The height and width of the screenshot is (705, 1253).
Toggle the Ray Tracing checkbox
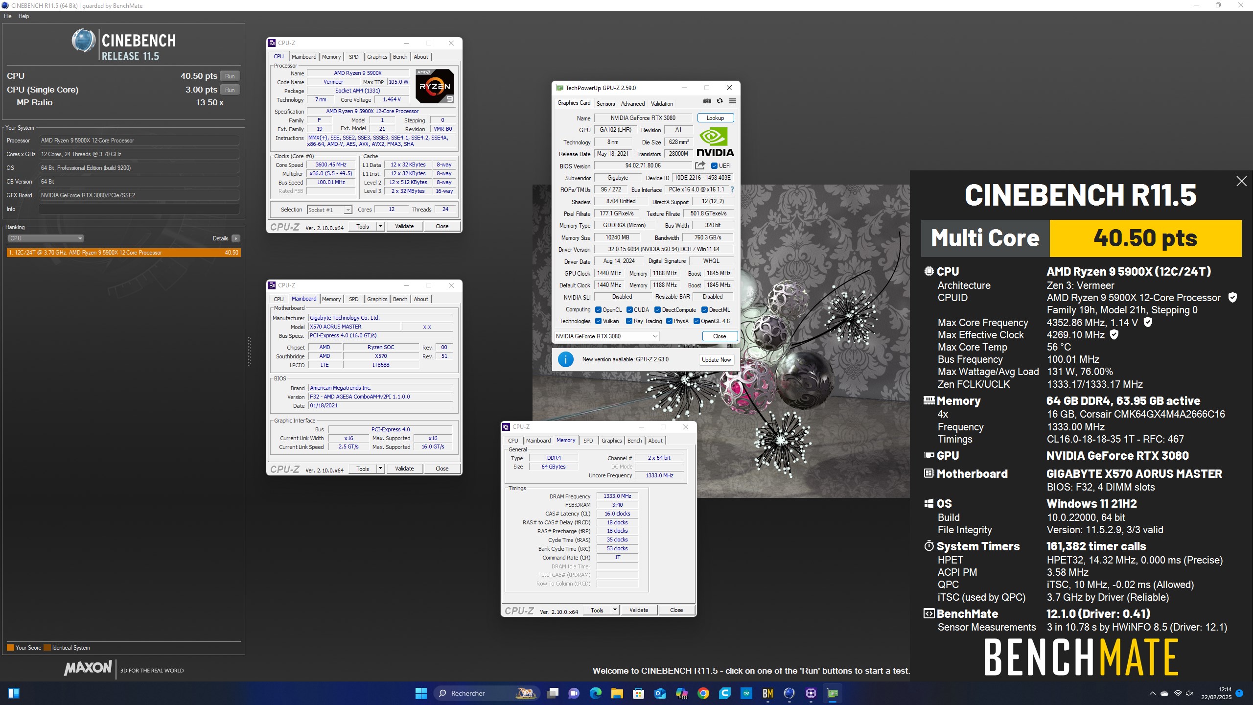[629, 321]
